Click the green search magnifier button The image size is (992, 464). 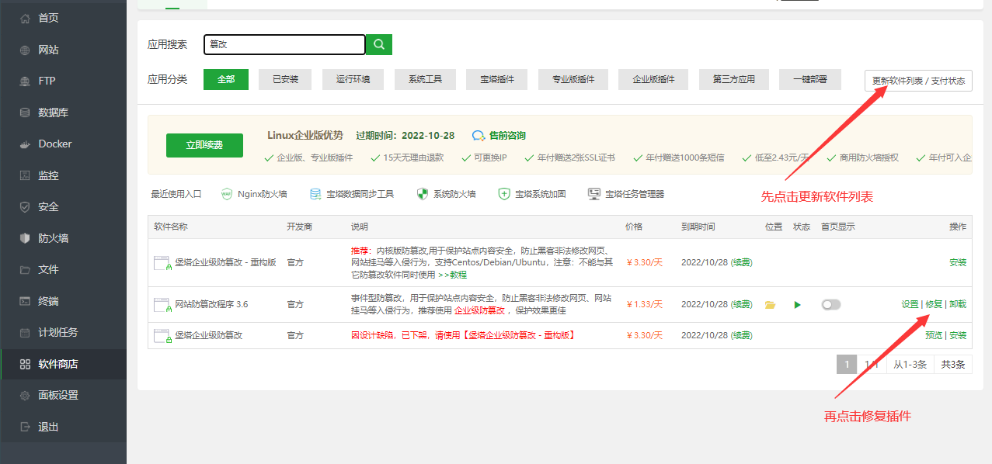pyautogui.click(x=379, y=44)
